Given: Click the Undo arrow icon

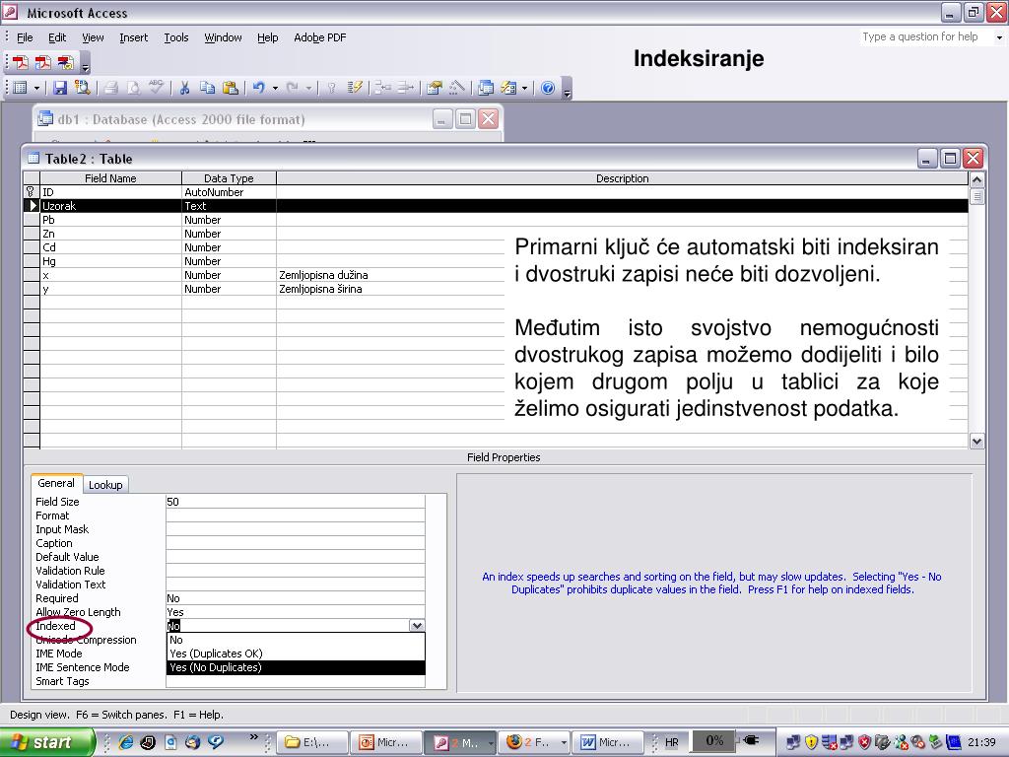Looking at the screenshot, I should pyautogui.click(x=259, y=88).
